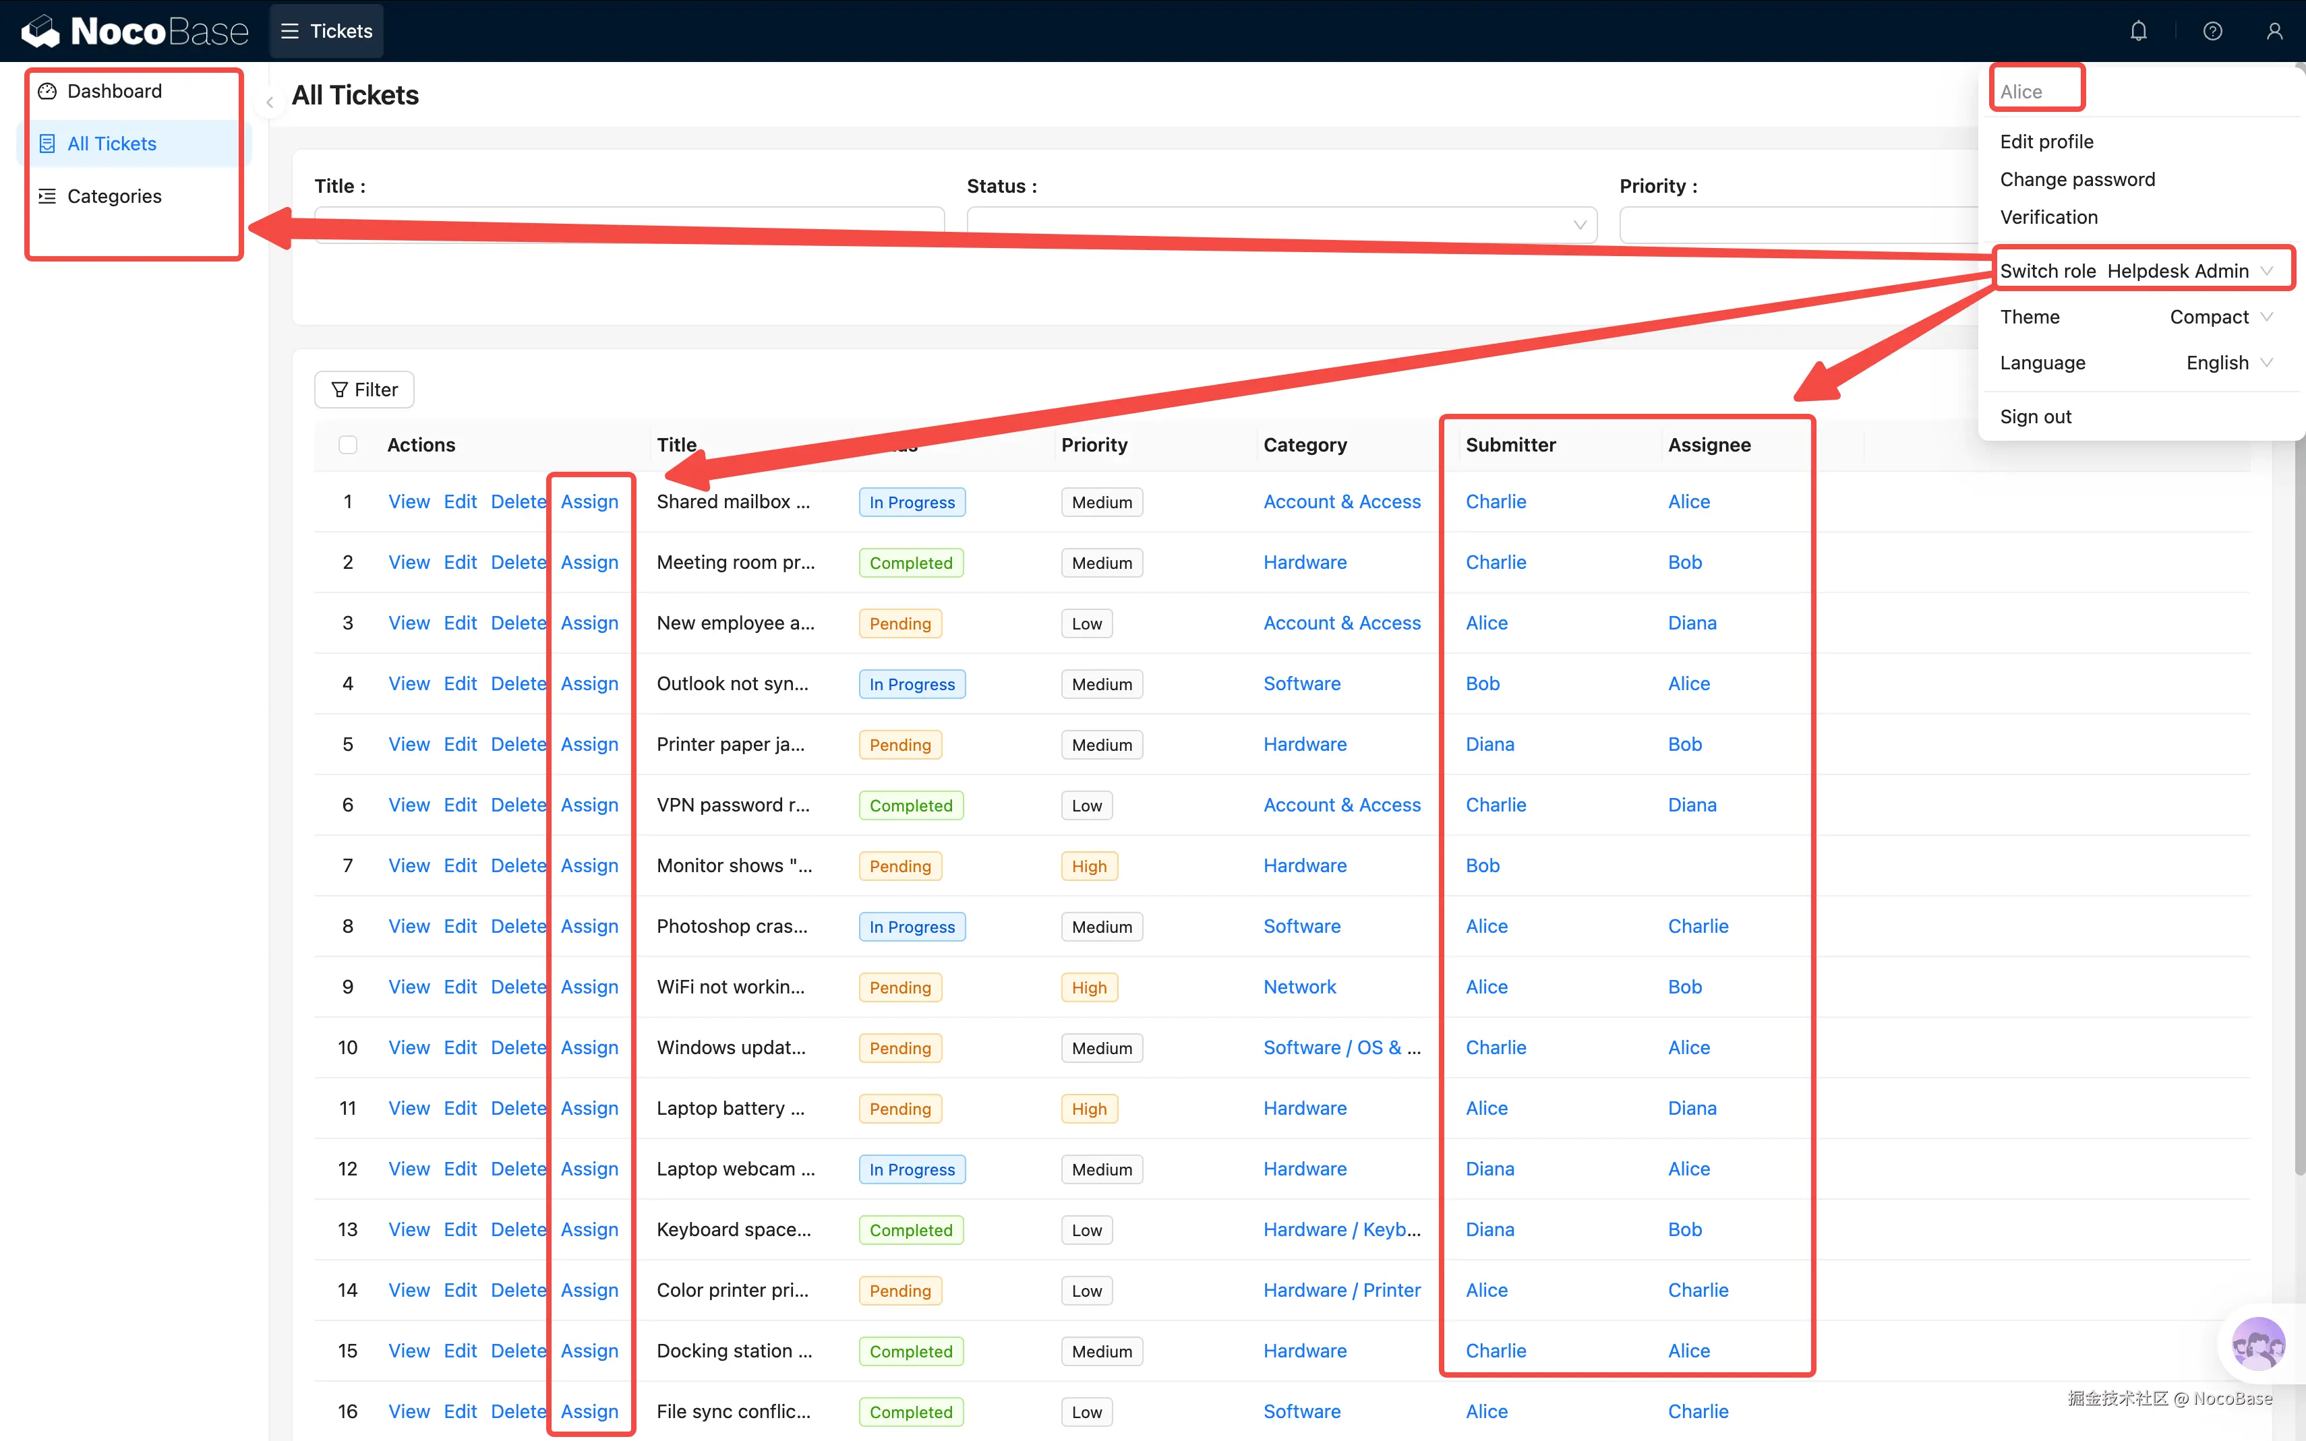Screen dimensions: 2306x1441
Task: Click the All Tickets document icon
Action: click(x=47, y=144)
